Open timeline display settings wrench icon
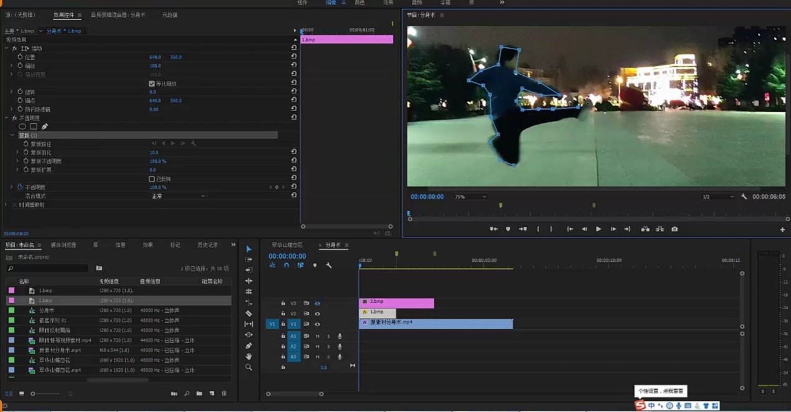Screen dimensions: 791x412 (x=329, y=266)
